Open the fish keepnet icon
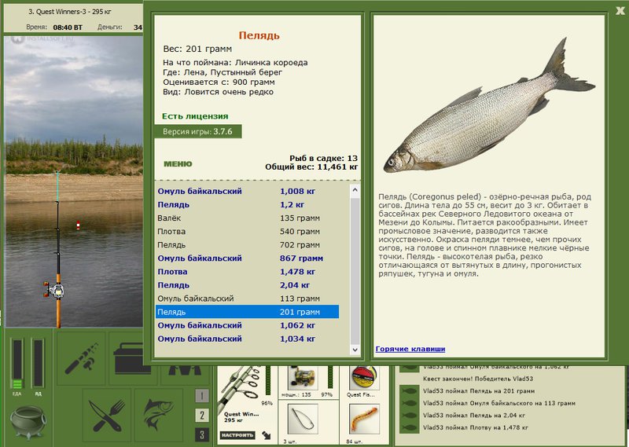Viewport: 629px width, 447px height. [159, 415]
